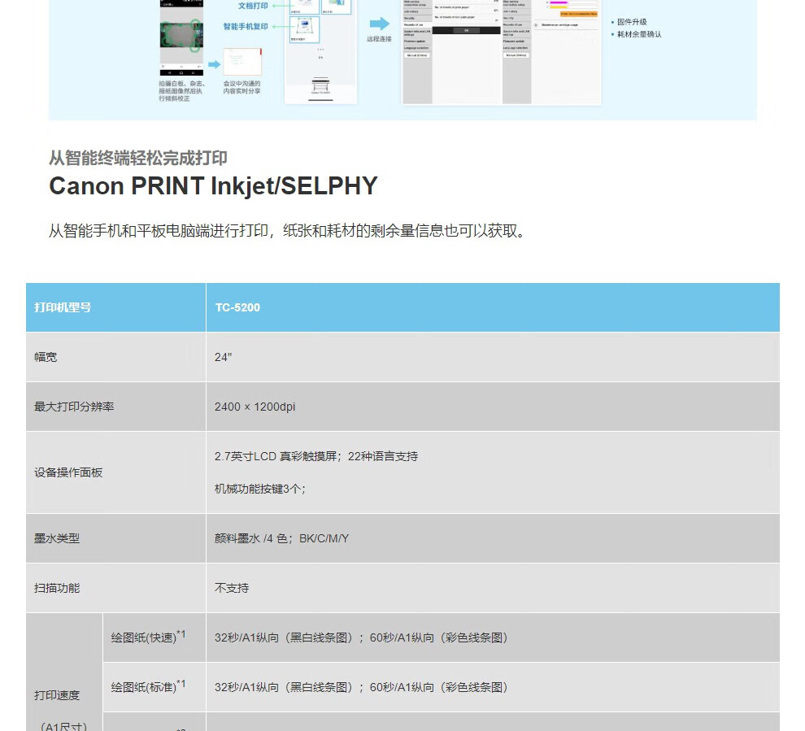Image resolution: width=805 pixels, height=731 pixels.
Task: Select the 耗材余量确认 bullet item
Action: coord(639,34)
